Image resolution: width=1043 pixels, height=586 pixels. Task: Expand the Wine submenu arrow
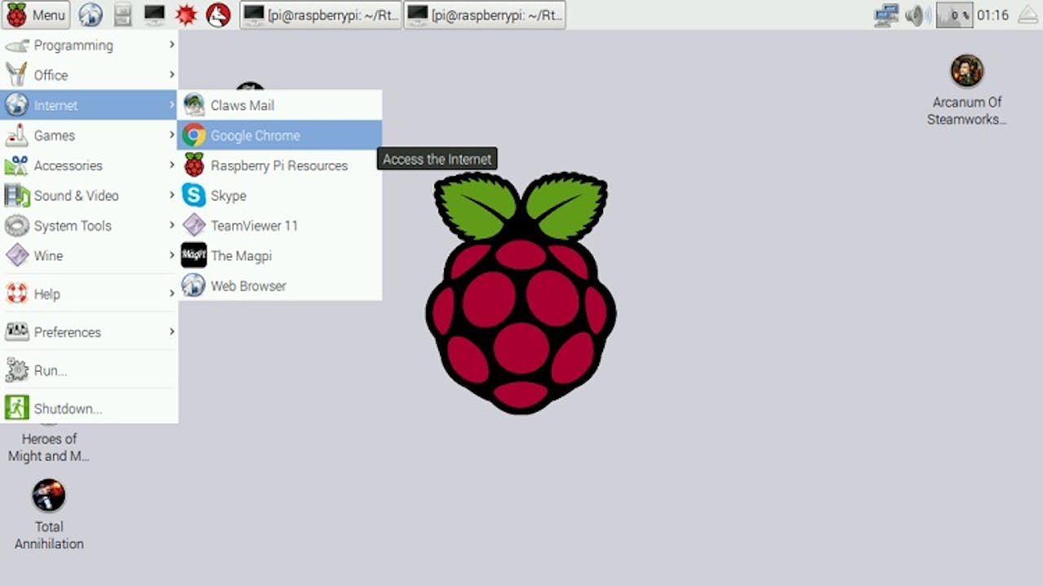pos(171,255)
